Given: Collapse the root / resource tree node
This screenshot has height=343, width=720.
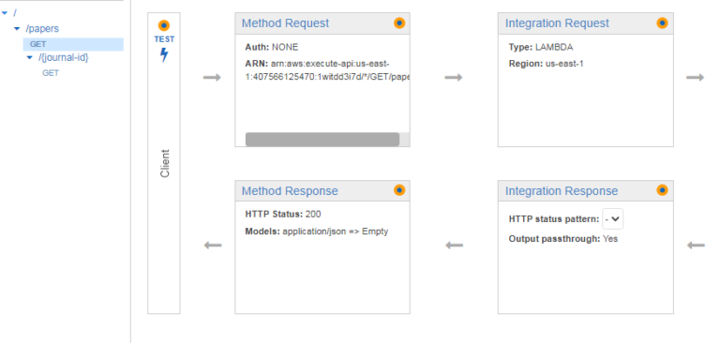Looking at the screenshot, I should pos(5,13).
